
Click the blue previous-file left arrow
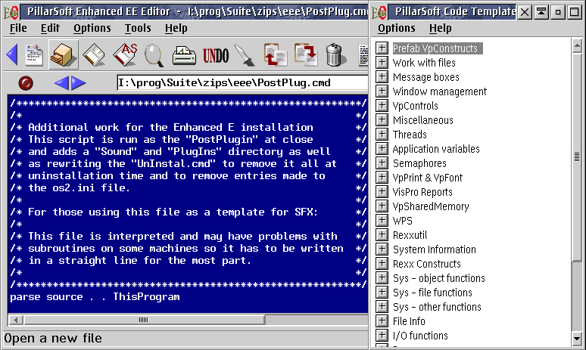pyautogui.click(x=61, y=83)
